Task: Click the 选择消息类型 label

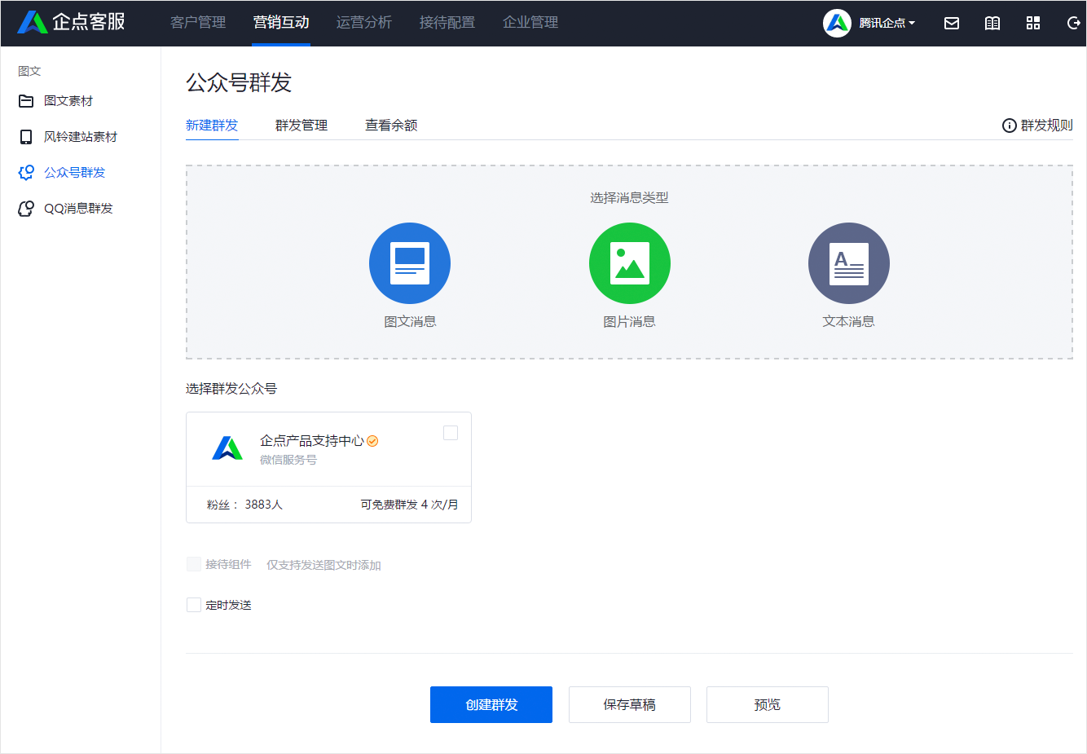Action: coord(629,198)
